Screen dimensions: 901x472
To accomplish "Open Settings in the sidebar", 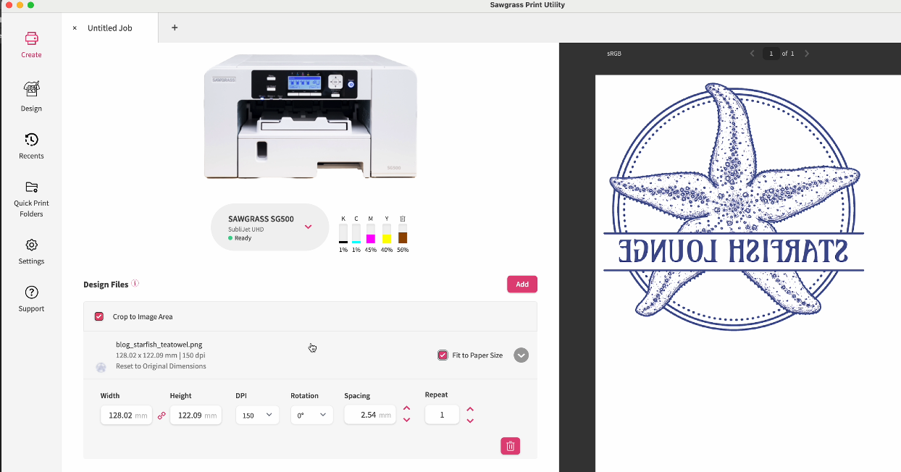I will pyautogui.click(x=31, y=251).
